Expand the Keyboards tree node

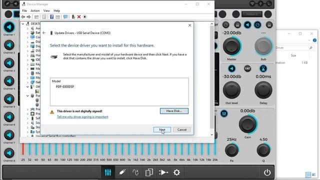(x=27, y=64)
